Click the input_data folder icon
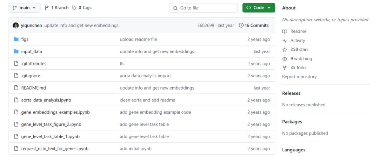This screenshot has height=157, width=379. coord(16,52)
